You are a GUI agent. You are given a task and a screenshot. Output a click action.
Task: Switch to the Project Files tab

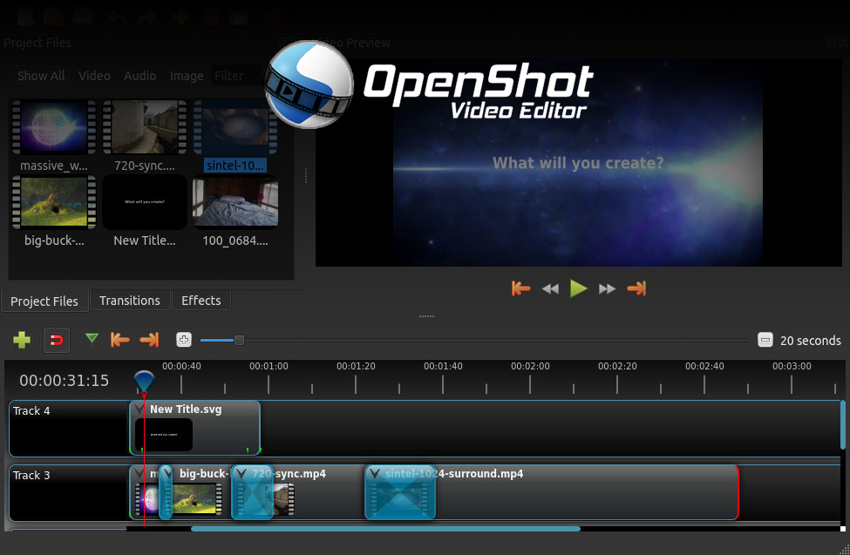click(44, 301)
